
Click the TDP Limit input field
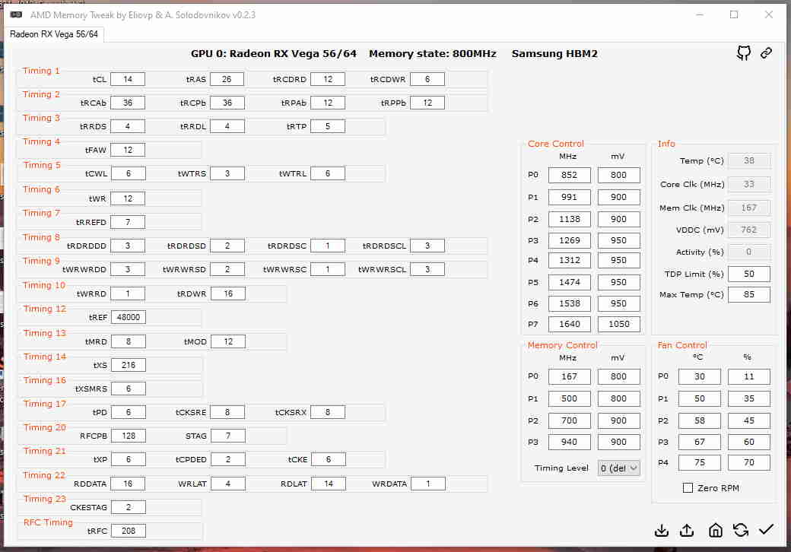click(x=748, y=274)
